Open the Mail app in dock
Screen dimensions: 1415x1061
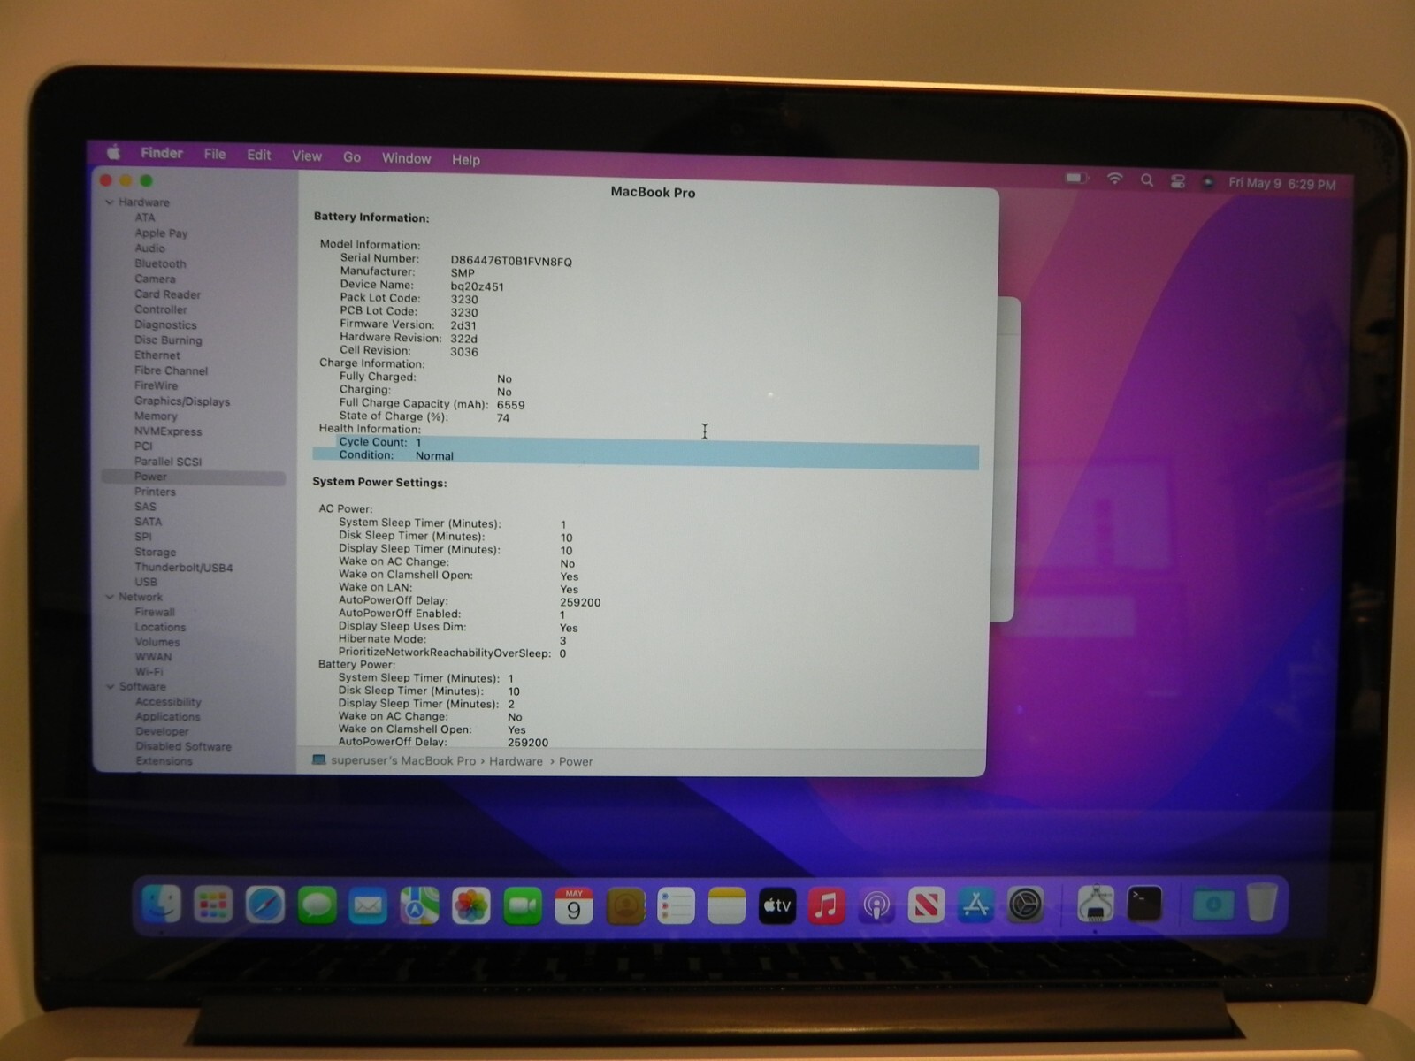coord(368,906)
